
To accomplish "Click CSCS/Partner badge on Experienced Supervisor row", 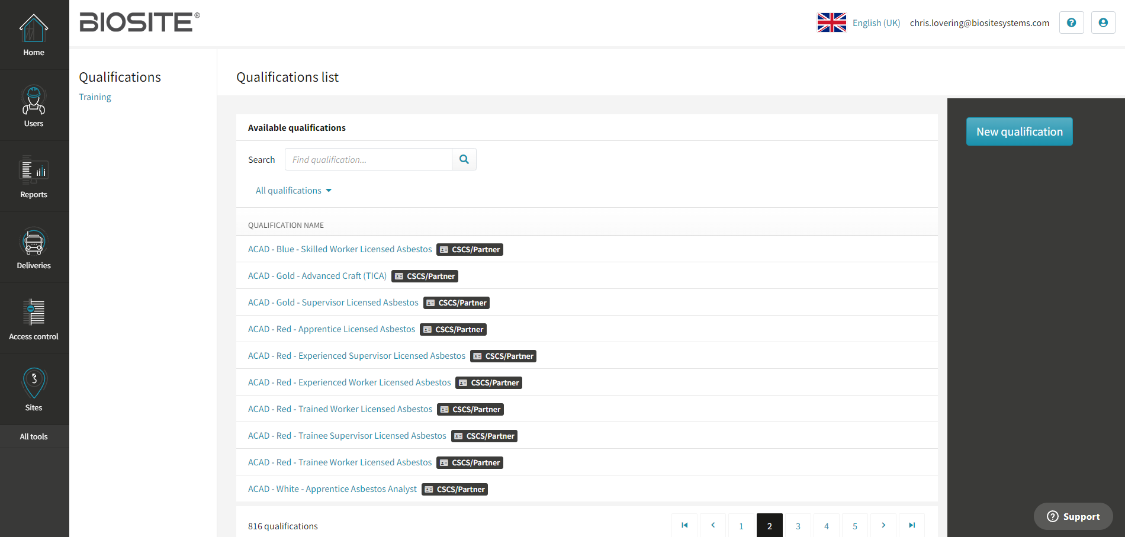I will pos(503,356).
